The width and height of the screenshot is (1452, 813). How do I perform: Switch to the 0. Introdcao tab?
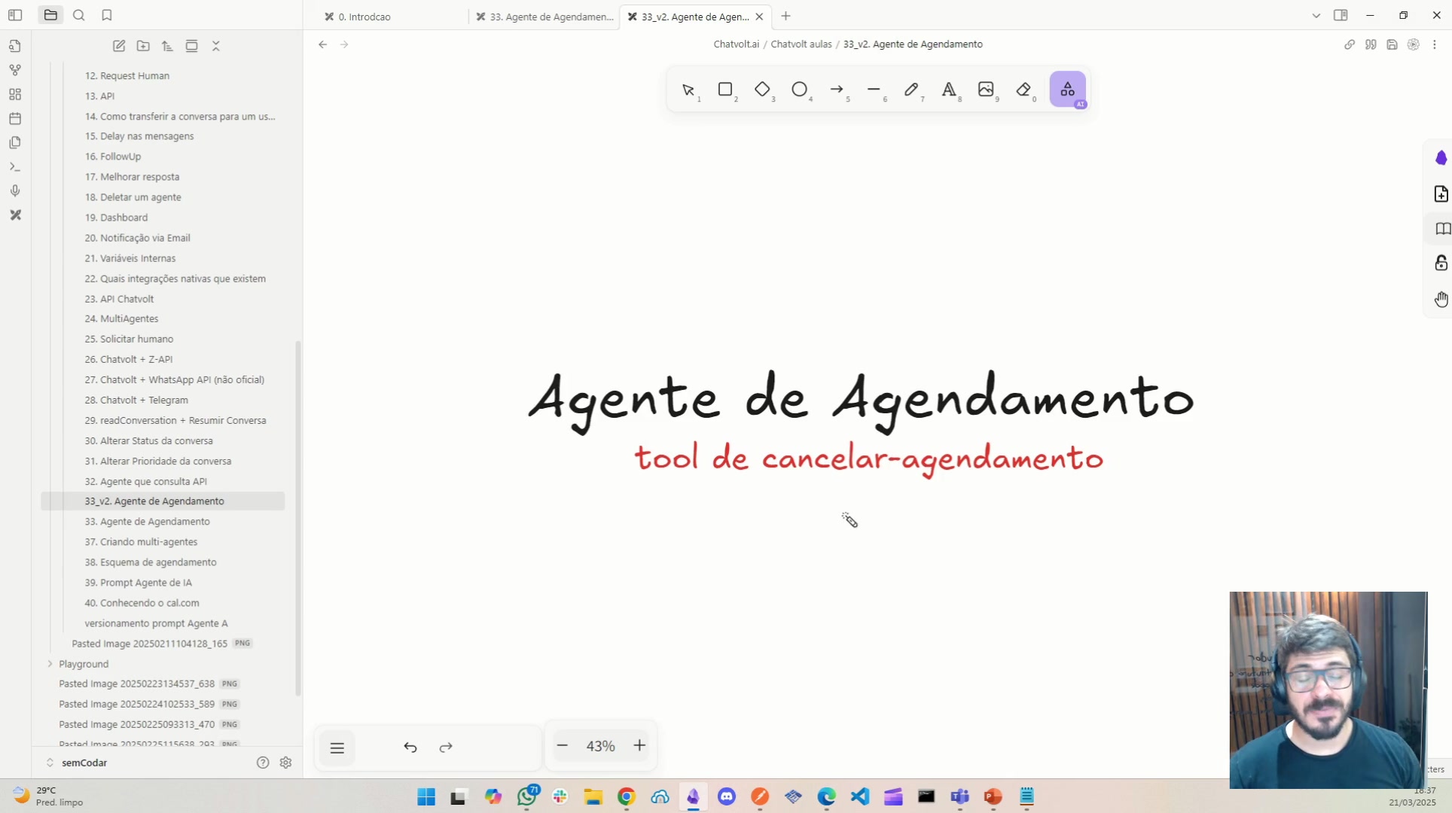[365, 16]
